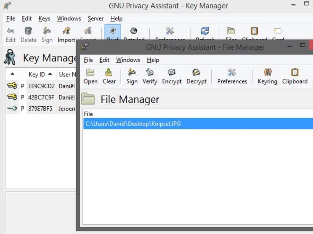The image size is (313, 234).
Task: Open Help menu in File Manager
Action: [153, 60]
